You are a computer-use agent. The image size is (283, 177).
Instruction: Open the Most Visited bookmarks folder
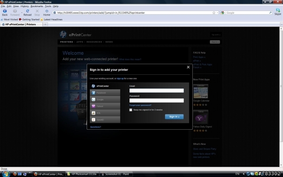pos(9,19)
